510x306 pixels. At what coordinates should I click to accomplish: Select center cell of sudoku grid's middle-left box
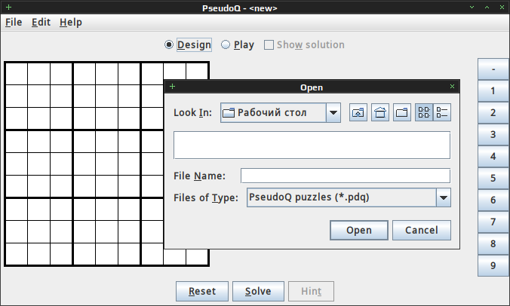pos(39,164)
